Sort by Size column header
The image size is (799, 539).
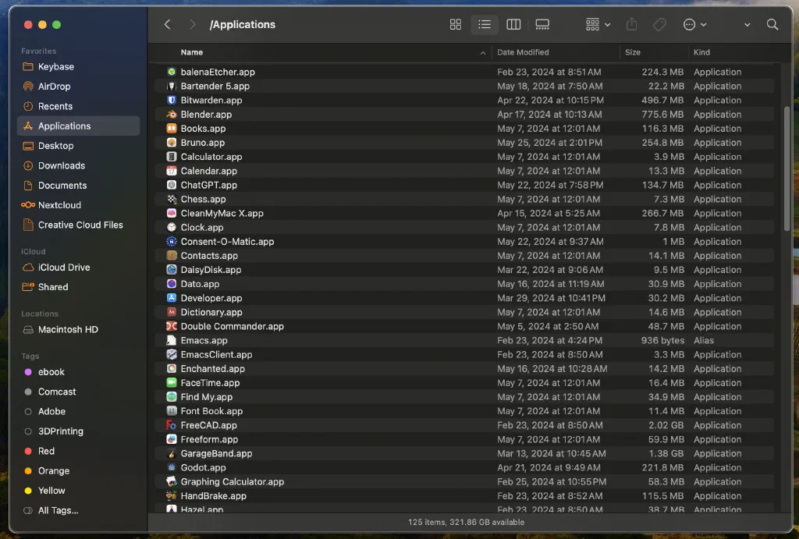[x=632, y=52]
